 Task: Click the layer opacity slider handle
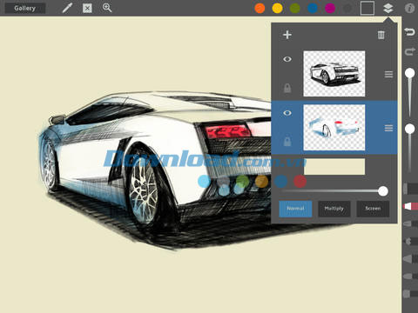click(383, 191)
